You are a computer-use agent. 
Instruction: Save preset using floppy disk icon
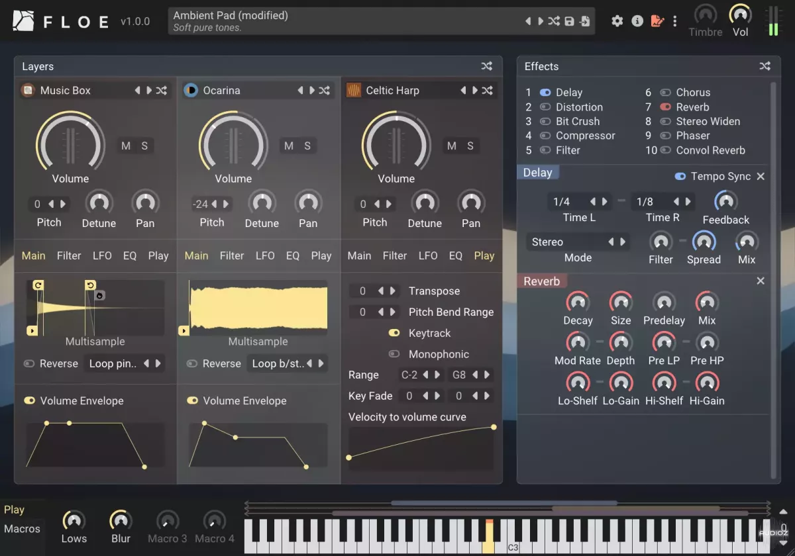coord(569,21)
